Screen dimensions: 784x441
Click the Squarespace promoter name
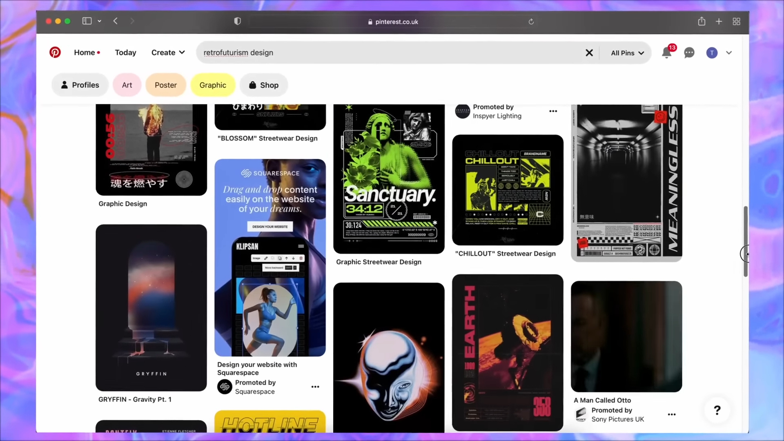pos(255,392)
